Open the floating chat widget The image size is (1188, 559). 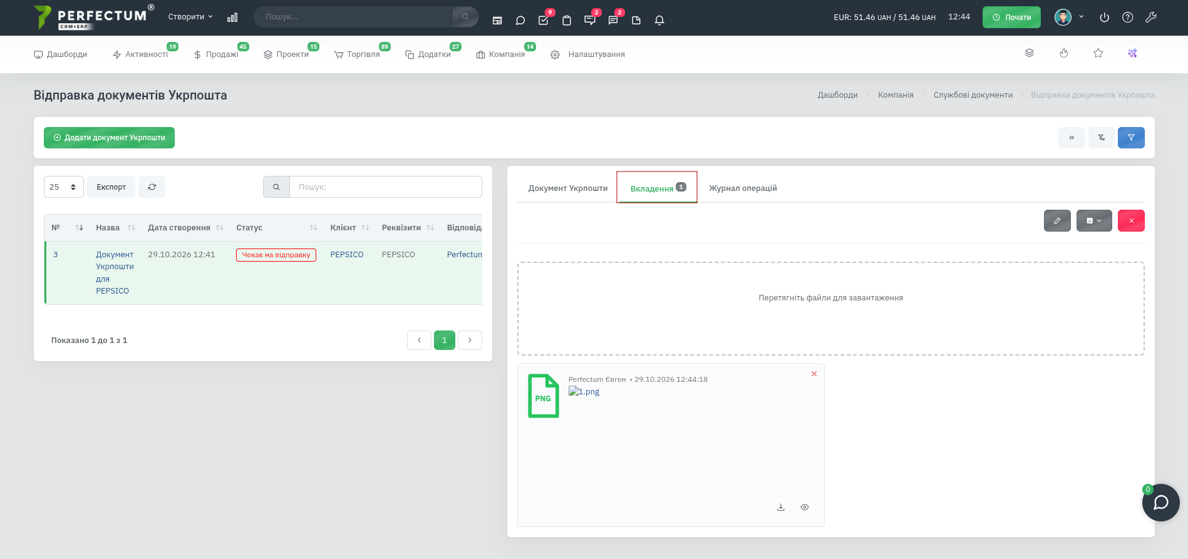pos(1160,502)
